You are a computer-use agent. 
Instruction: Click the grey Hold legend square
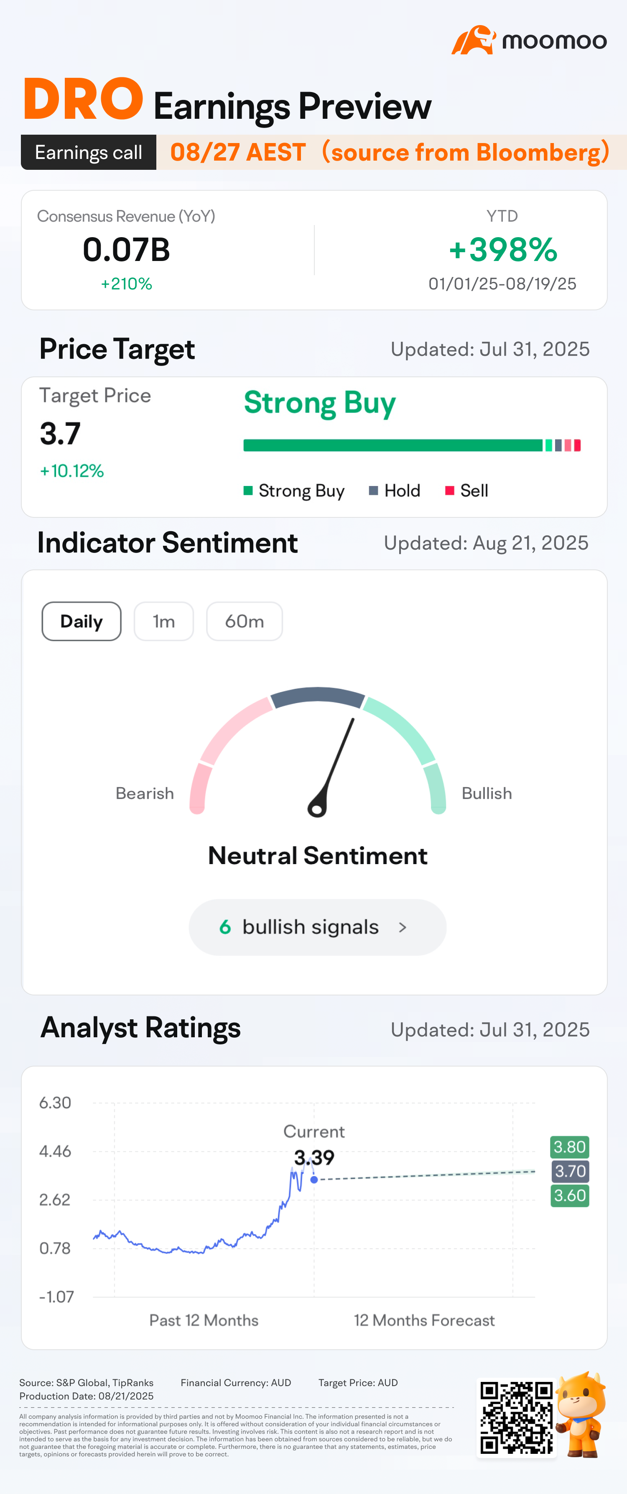tap(374, 491)
